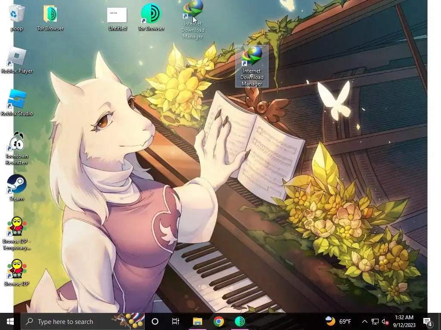
Task: Switch to Tor Browser in the taskbar
Action: pyautogui.click(x=239, y=321)
